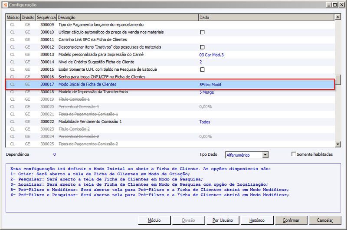347x230 pixels.
Task: Select row Senha para troca CNPJ/CPF
Action: tap(170, 77)
